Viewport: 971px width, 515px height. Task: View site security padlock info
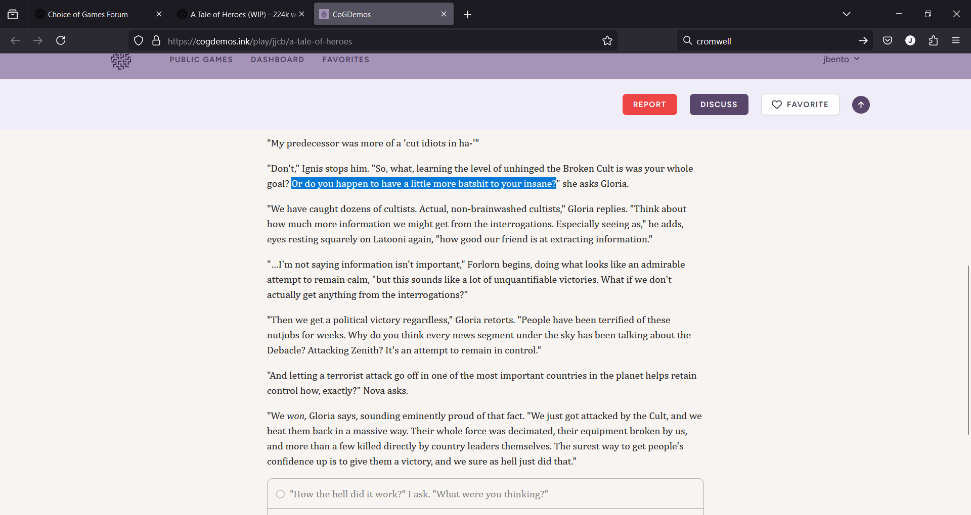tap(156, 41)
